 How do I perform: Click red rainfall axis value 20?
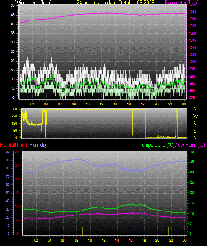pos(17,179)
